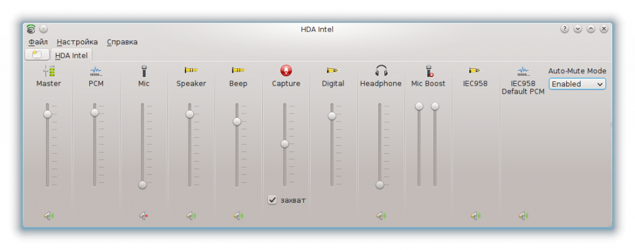
Task: Click the IEC958 Default PCM waveform icon
Action: pyautogui.click(x=523, y=71)
